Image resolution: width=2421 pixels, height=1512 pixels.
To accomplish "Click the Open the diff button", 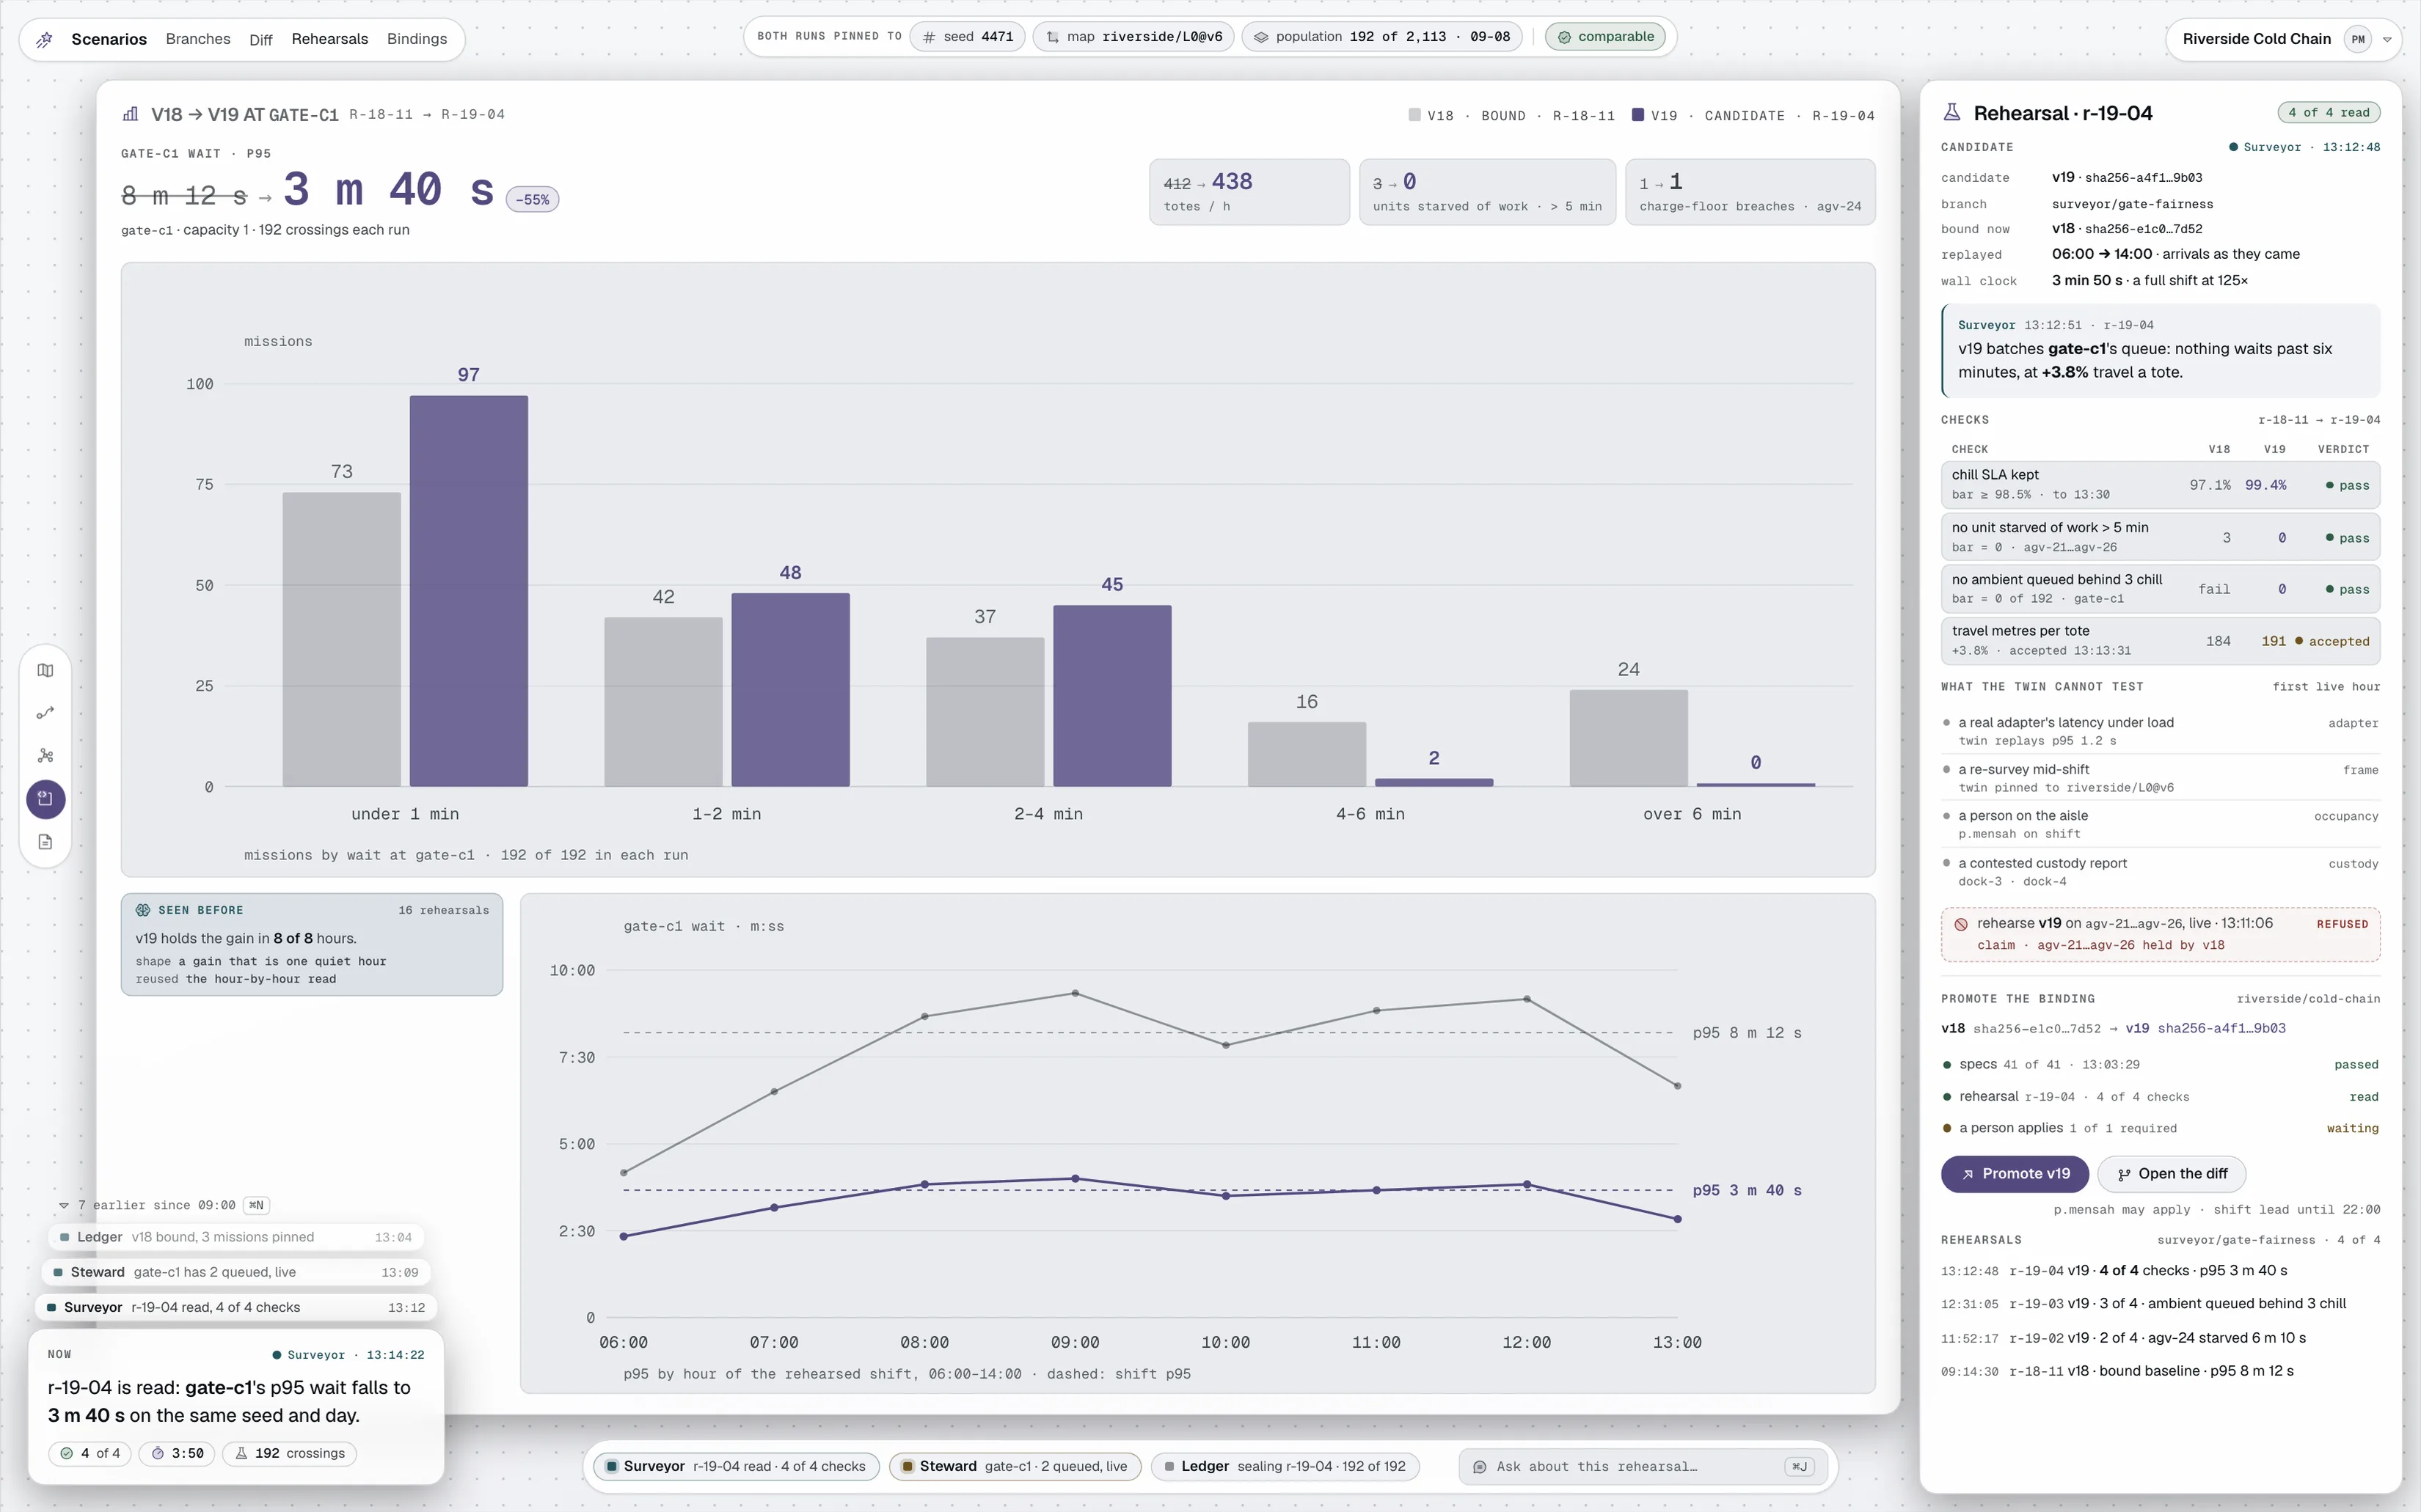I will [2172, 1174].
